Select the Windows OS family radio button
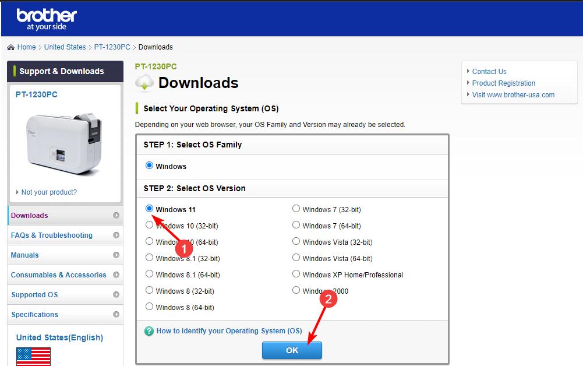The image size is (583, 366). tap(150, 166)
